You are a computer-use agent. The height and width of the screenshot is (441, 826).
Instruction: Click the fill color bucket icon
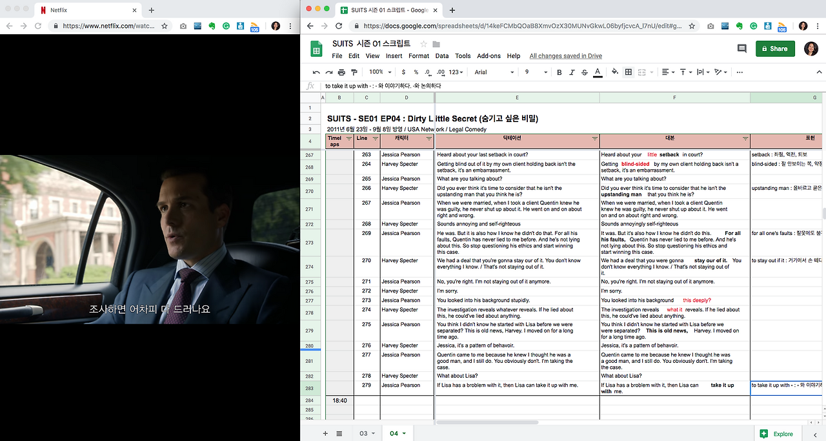coord(614,72)
